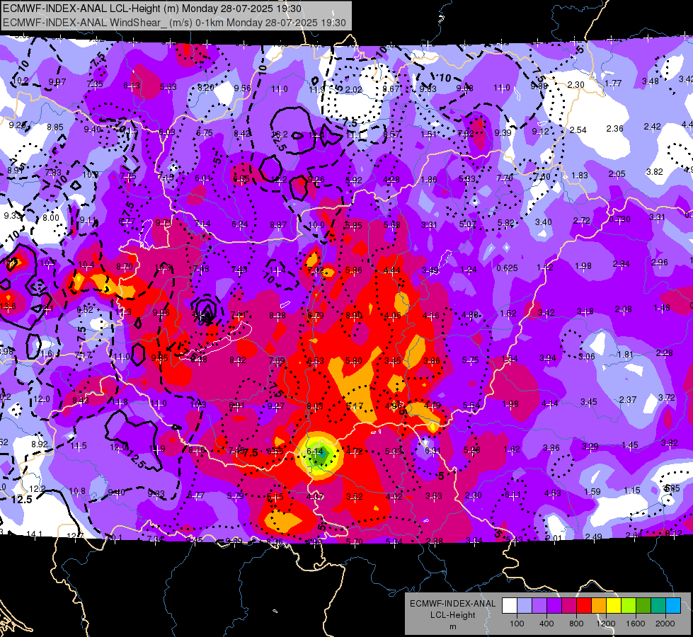Click the 6.14 value at the green hotspot

315,452
